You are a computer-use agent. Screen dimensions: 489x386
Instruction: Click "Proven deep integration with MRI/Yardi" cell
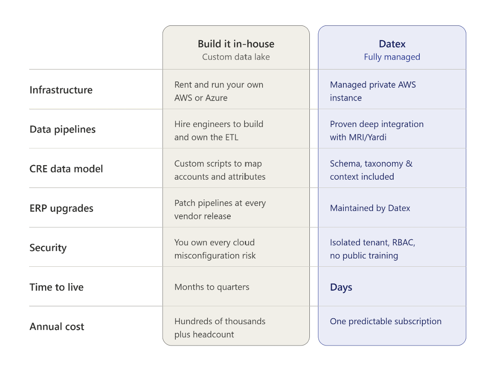click(377, 131)
